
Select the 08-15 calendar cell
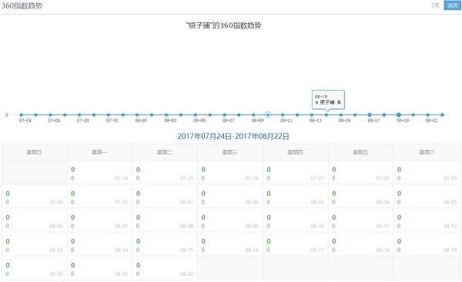165,244
